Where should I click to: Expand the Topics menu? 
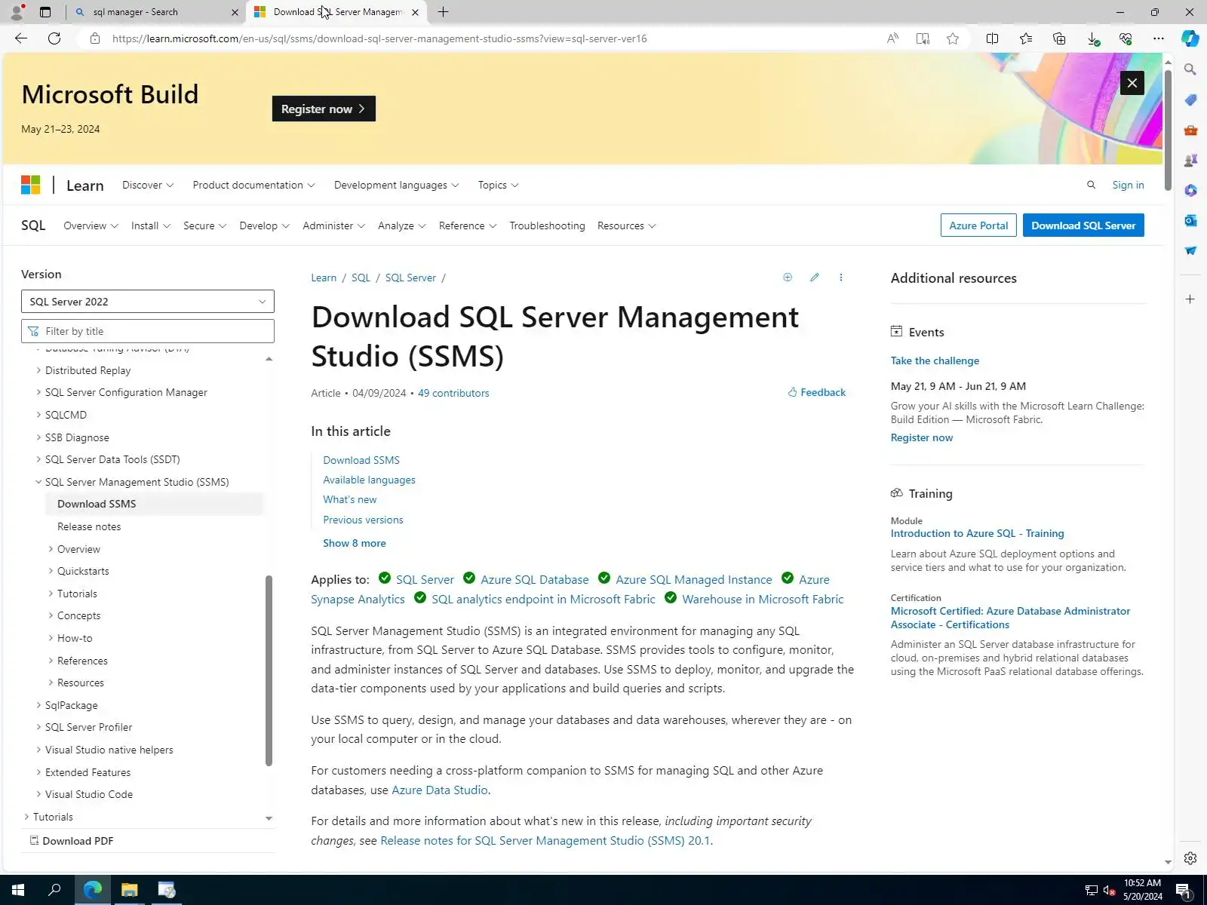pyautogui.click(x=498, y=185)
